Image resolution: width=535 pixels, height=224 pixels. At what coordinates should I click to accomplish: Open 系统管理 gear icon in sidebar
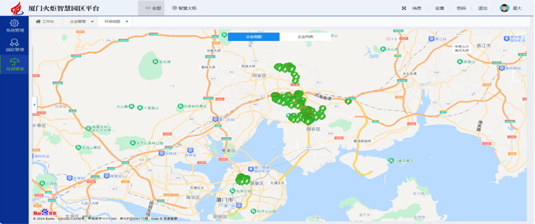(x=14, y=24)
